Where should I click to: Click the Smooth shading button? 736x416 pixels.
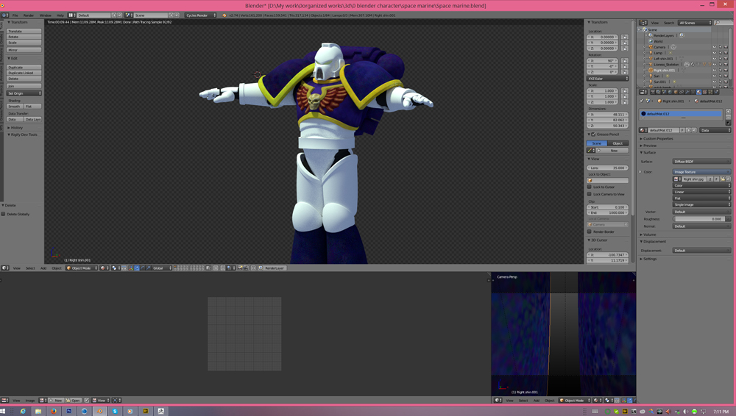click(15, 106)
